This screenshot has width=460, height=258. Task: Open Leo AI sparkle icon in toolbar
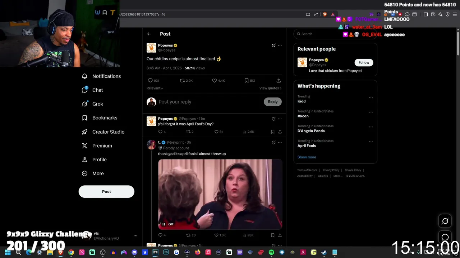440,14
